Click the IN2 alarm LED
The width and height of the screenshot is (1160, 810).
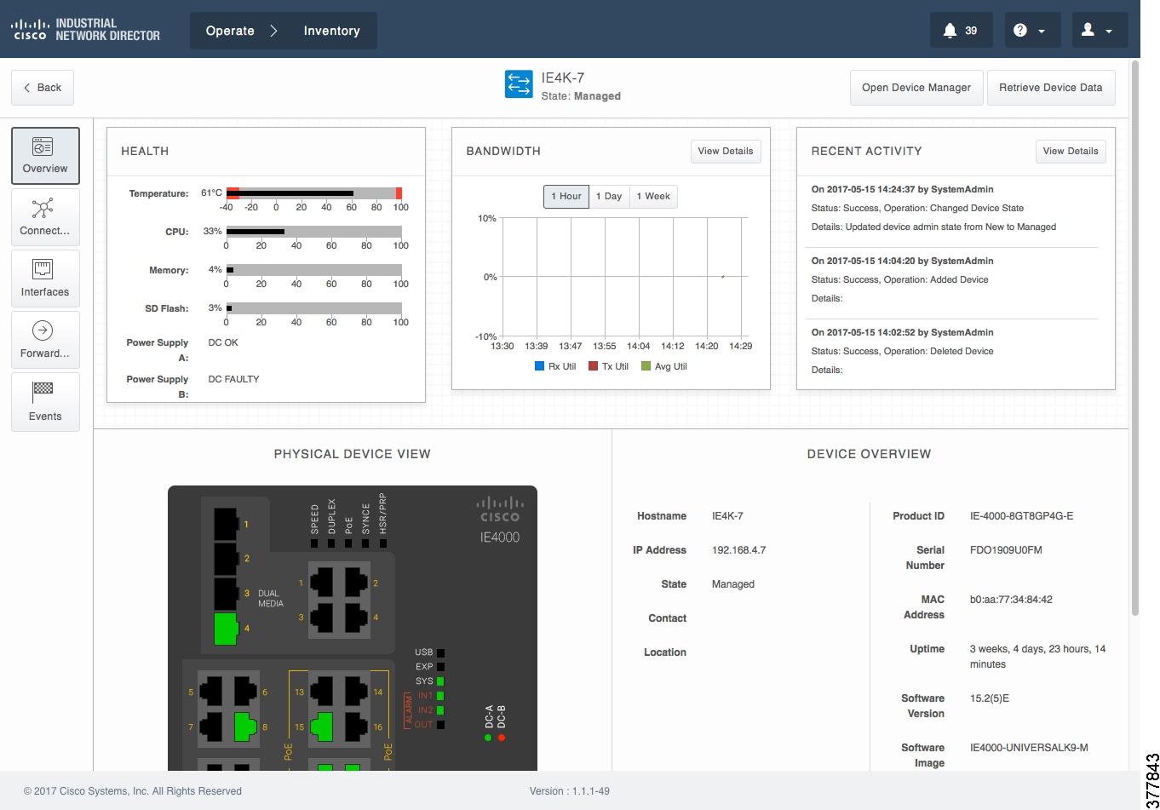coord(440,710)
